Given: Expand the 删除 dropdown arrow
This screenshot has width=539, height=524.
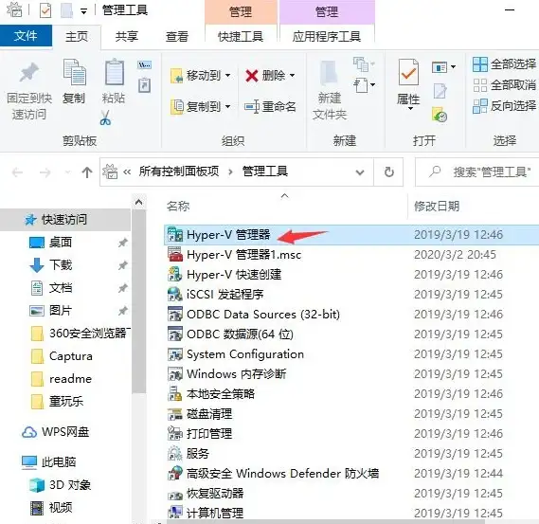Looking at the screenshot, I should (x=292, y=75).
